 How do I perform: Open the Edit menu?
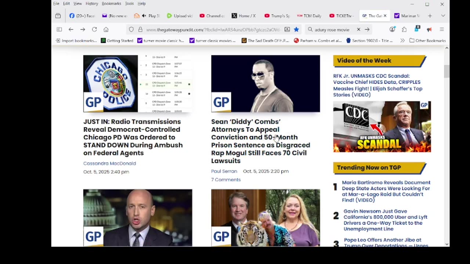coord(66,4)
